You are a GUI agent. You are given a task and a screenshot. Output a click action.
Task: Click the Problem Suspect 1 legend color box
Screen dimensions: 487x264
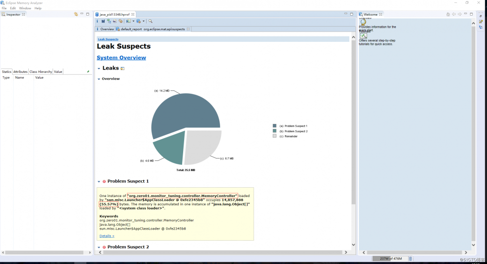click(275, 126)
